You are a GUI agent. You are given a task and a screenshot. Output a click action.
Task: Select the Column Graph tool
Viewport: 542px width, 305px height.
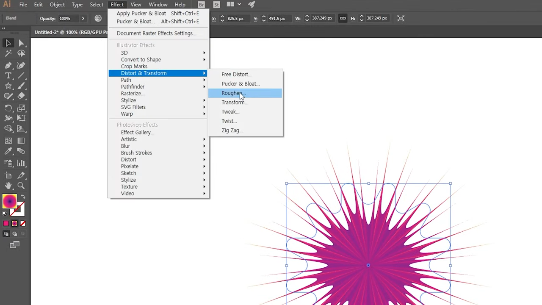pyautogui.click(x=22, y=163)
